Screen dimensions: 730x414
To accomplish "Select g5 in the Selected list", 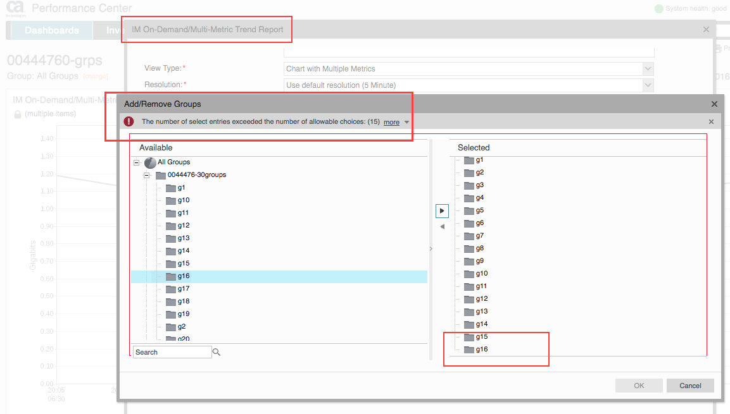I will point(479,210).
